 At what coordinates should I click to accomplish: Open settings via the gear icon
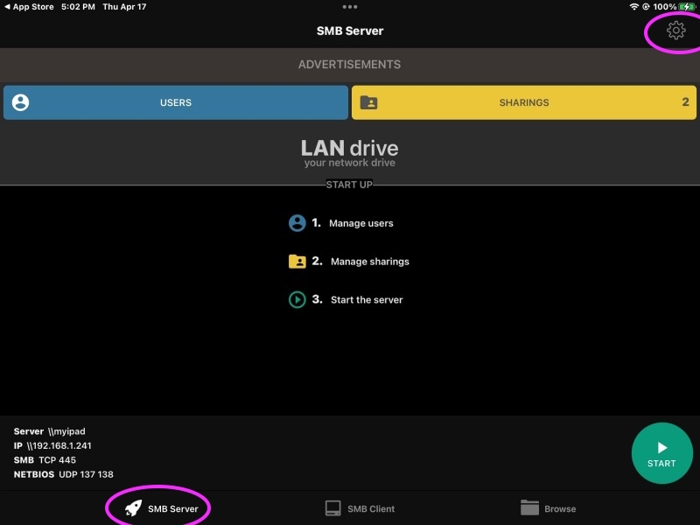[x=675, y=31]
